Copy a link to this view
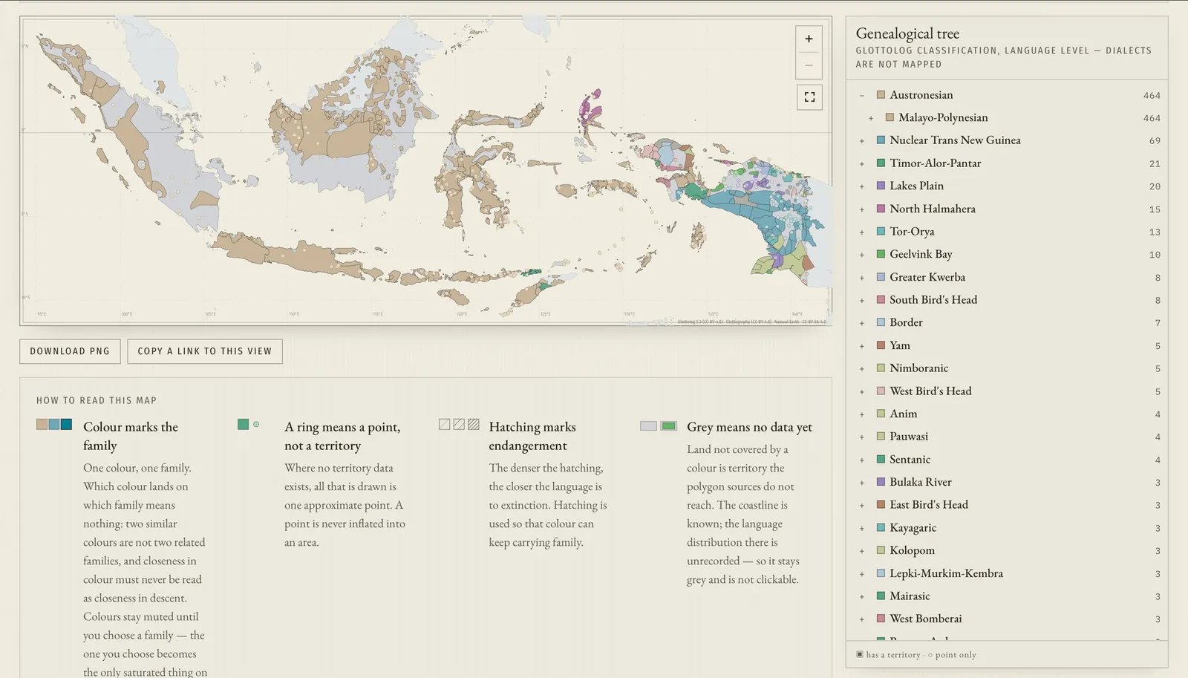1188x678 pixels. [x=205, y=351]
